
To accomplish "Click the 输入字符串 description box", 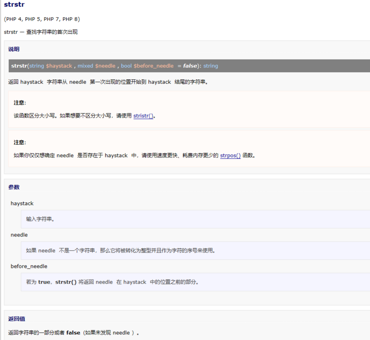I will coord(195,219).
